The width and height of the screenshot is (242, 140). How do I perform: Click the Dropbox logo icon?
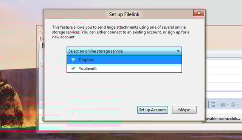(x=73, y=59)
